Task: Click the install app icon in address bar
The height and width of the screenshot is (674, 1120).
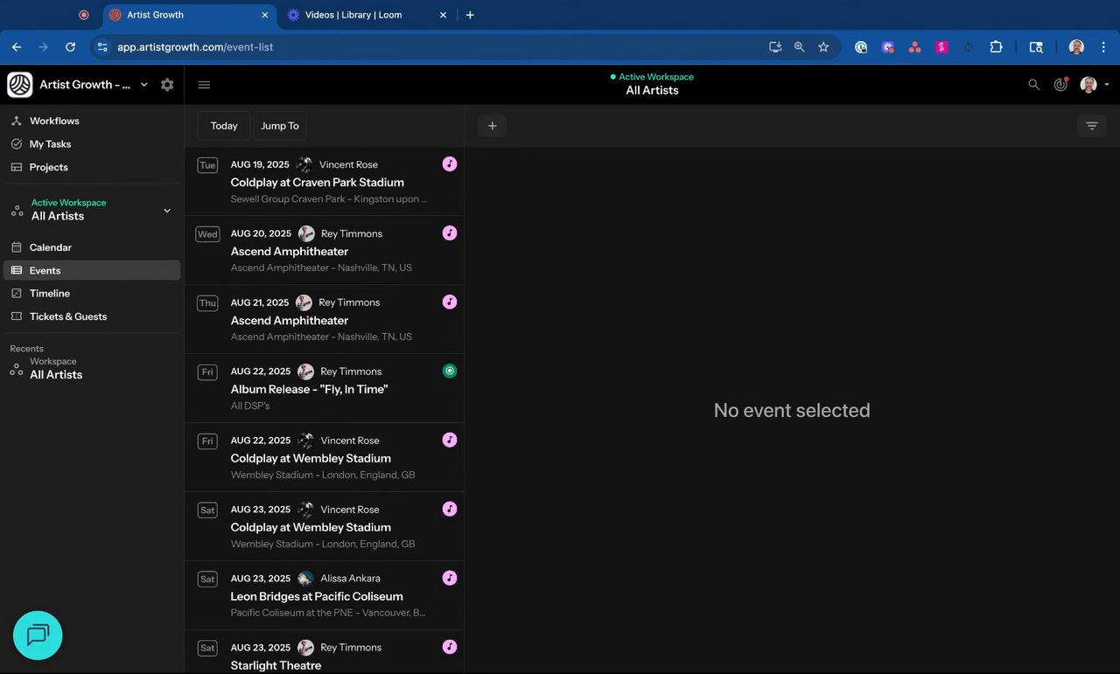Action: click(x=775, y=47)
